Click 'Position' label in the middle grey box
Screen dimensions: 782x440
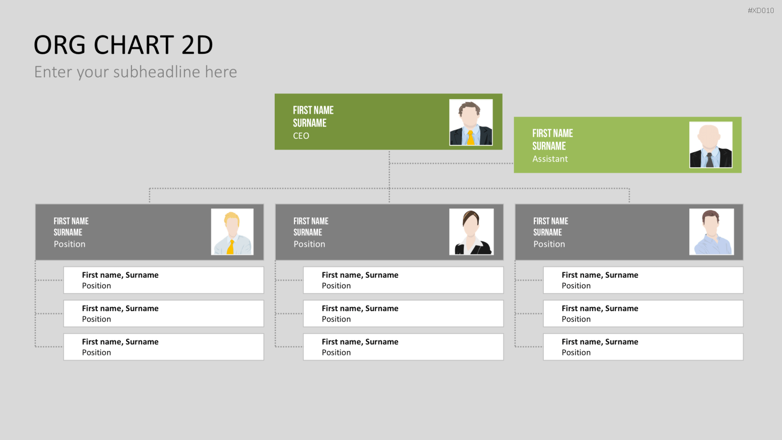click(309, 244)
